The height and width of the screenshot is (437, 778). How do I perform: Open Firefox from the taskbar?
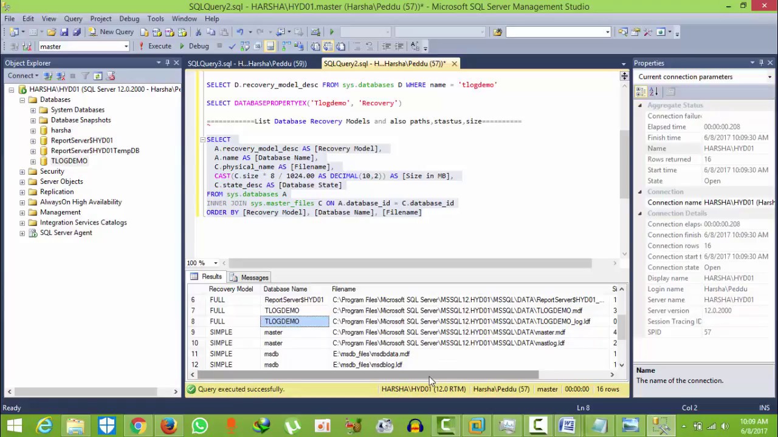[169, 425]
